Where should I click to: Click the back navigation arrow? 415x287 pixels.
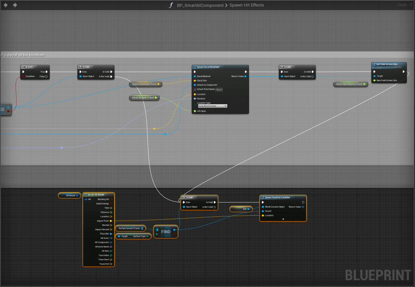tap(6, 5)
